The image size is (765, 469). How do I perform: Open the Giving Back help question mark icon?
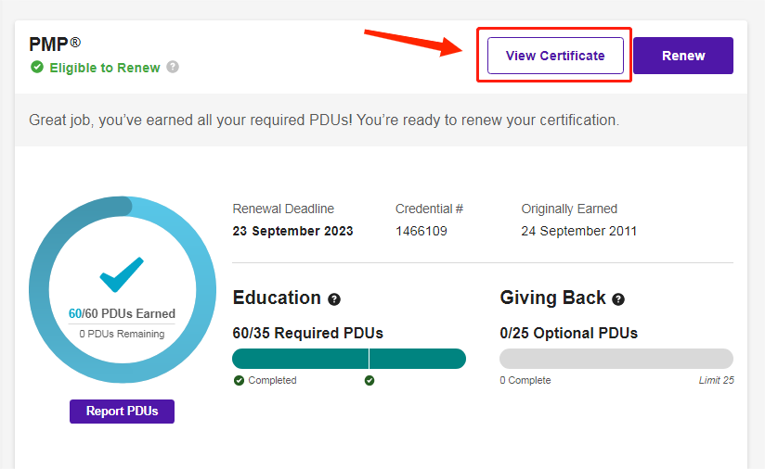(618, 299)
